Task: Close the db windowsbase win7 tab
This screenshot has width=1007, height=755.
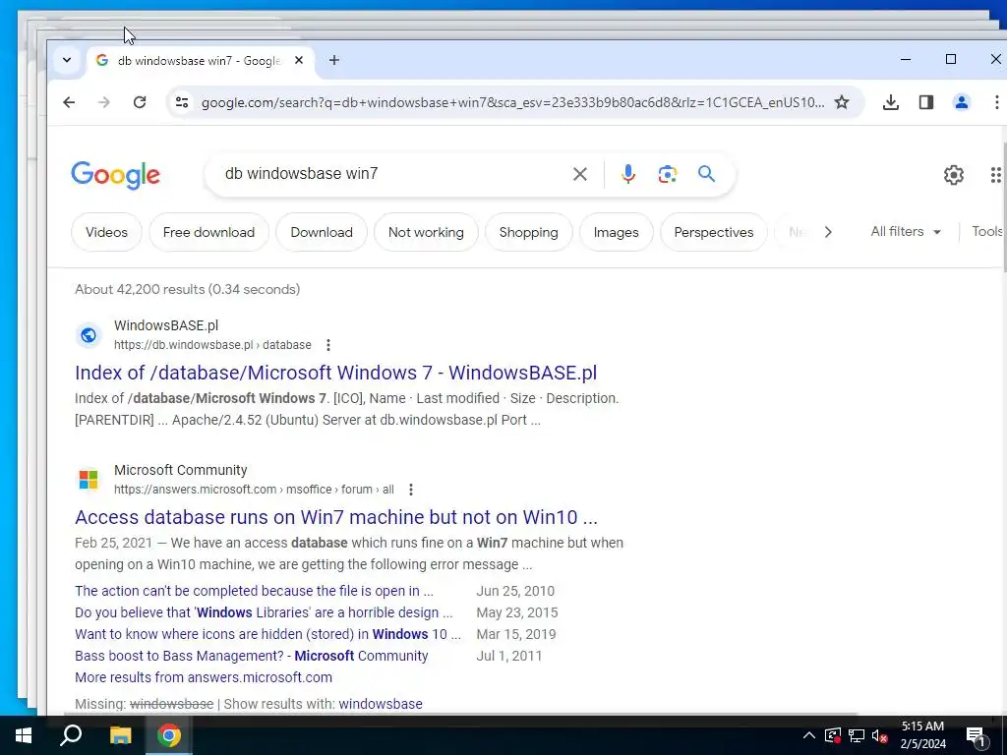Action: pos(299,60)
